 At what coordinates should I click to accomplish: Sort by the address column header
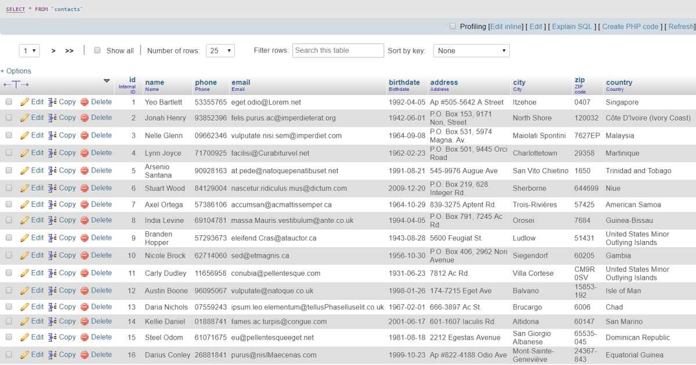[444, 82]
